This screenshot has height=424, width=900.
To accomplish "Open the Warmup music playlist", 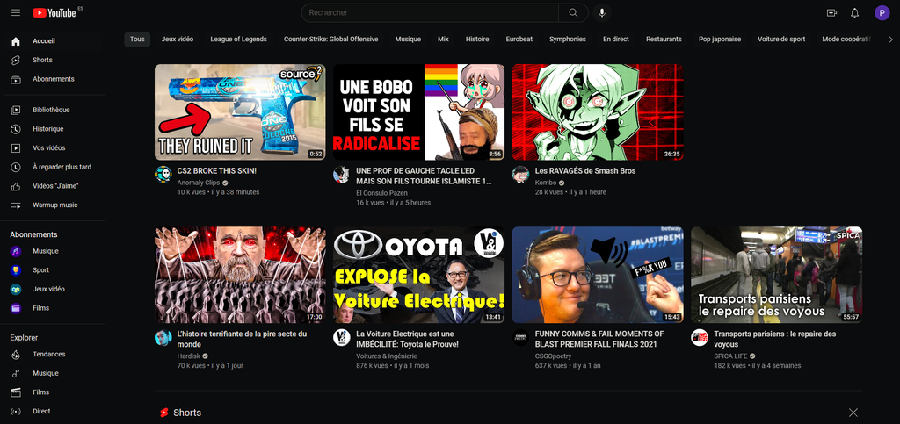I will tap(53, 205).
